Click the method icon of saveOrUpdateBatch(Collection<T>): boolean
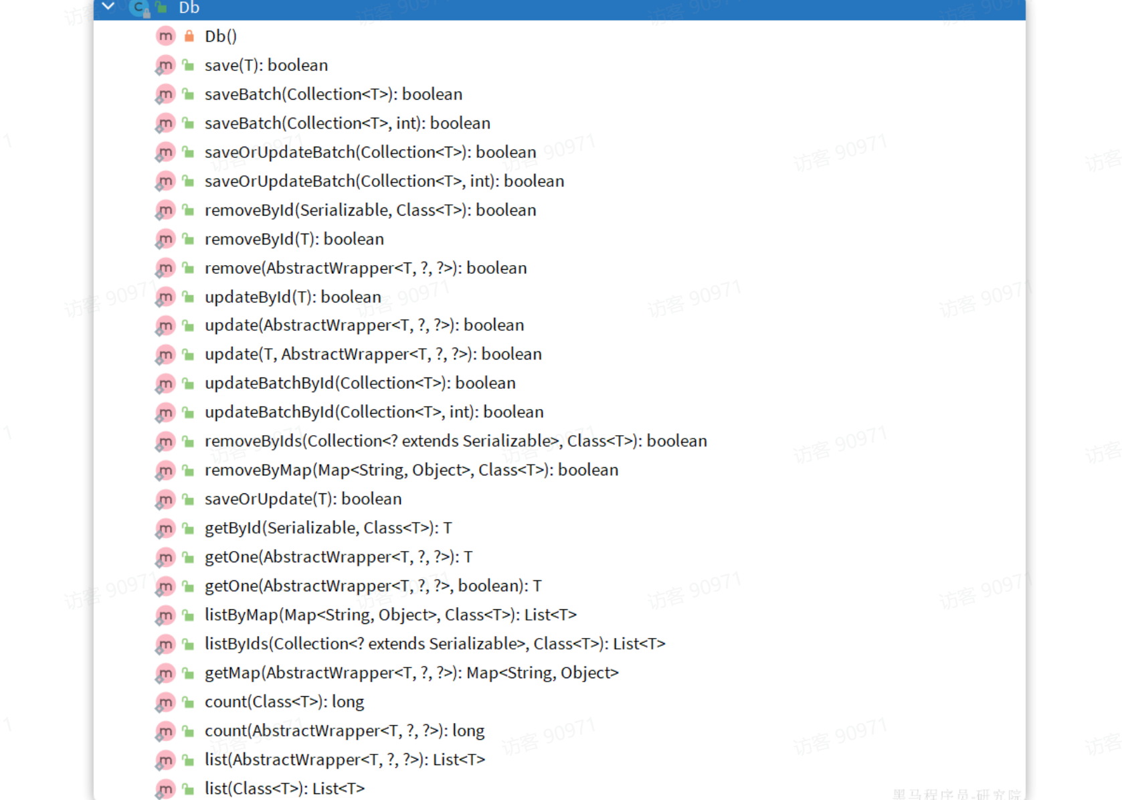Screen dimensions: 1122x800 165,152
